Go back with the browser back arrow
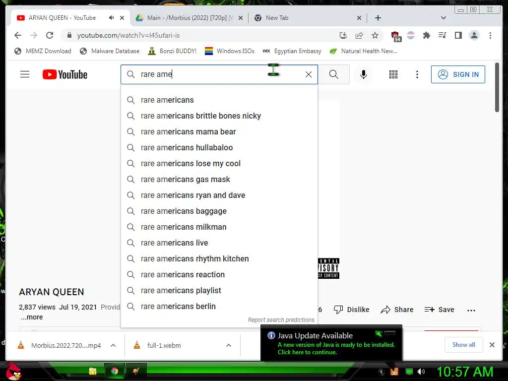Screen dimensions: 508x381 click(x=18, y=35)
